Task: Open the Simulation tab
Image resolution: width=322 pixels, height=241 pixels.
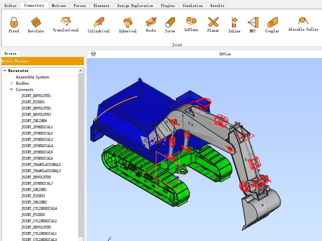Action: pyautogui.click(x=192, y=6)
